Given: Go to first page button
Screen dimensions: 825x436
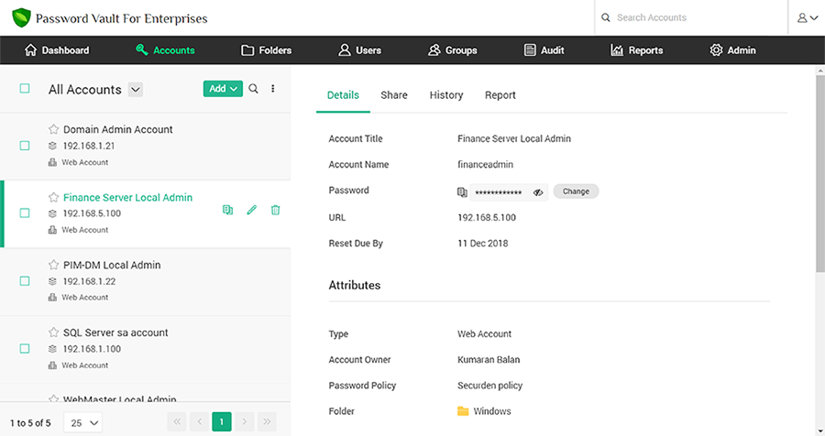Looking at the screenshot, I should (x=177, y=421).
